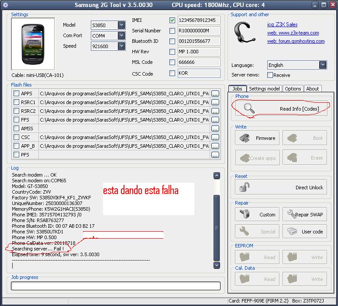Click the log scroll down arrow
This screenshot has width=338, height=306.
pyautogui.click(x=217, y=265)
